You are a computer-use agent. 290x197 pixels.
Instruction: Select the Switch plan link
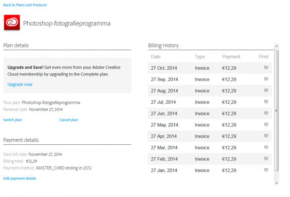pyautogui.click(x=13, y=120)
